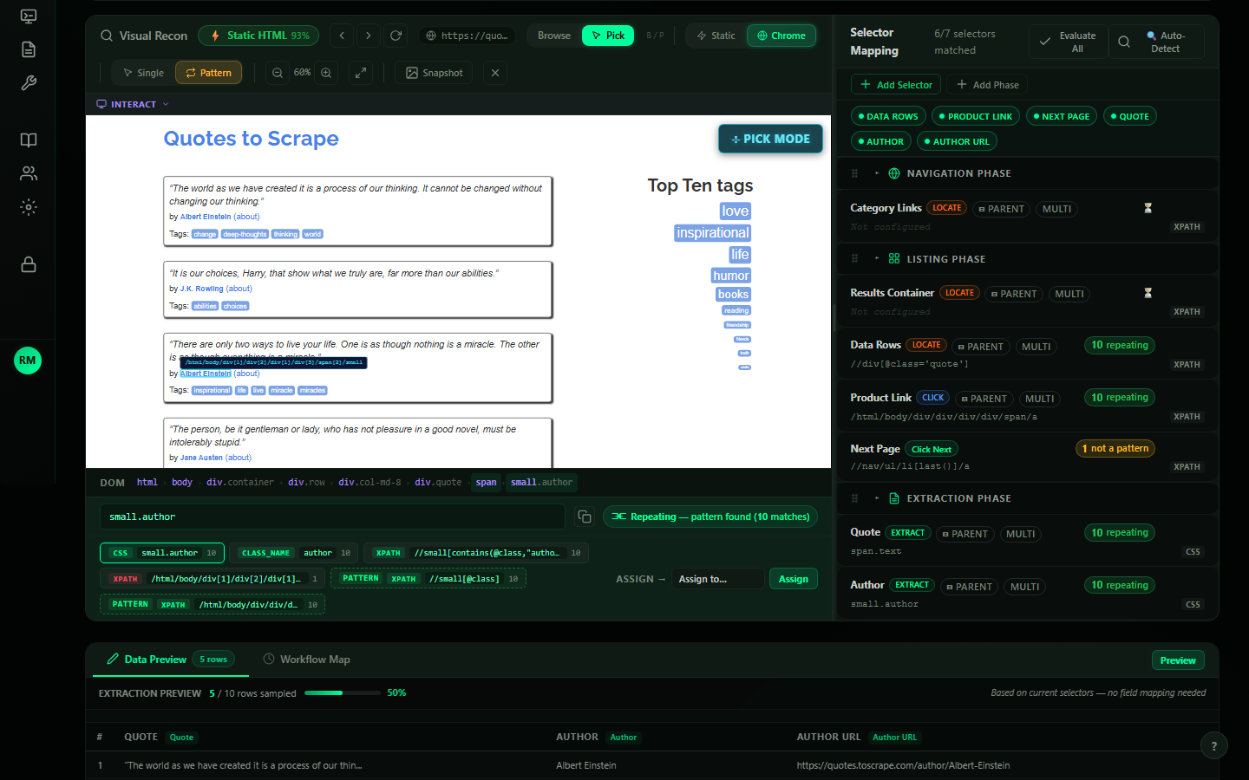This screenshot has width=1249, height=780.
Task: Click the search icon beside Evaluate All
Action: pos(1124,42)
